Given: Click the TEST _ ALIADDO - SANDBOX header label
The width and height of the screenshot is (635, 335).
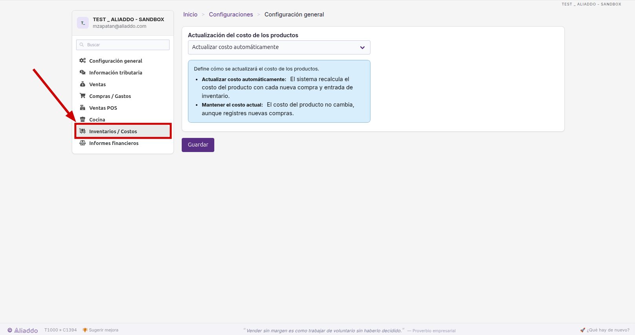Looking at the screenshot, I should tap(591, 4).
